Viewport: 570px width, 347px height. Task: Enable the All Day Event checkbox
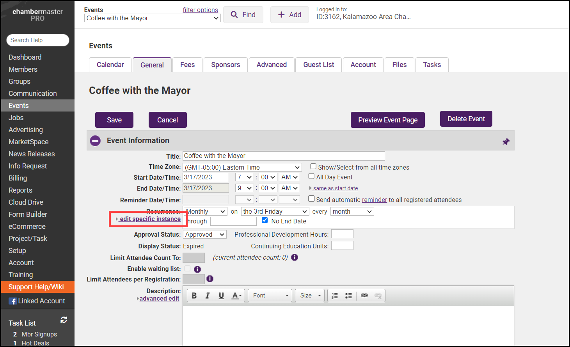point(311,176)
